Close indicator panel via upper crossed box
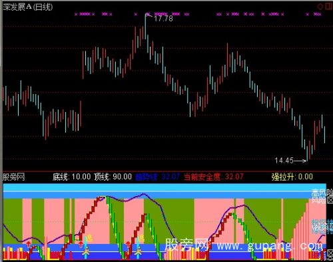The width and height of the screenshot is (333, 262). (x=330, y=201)
